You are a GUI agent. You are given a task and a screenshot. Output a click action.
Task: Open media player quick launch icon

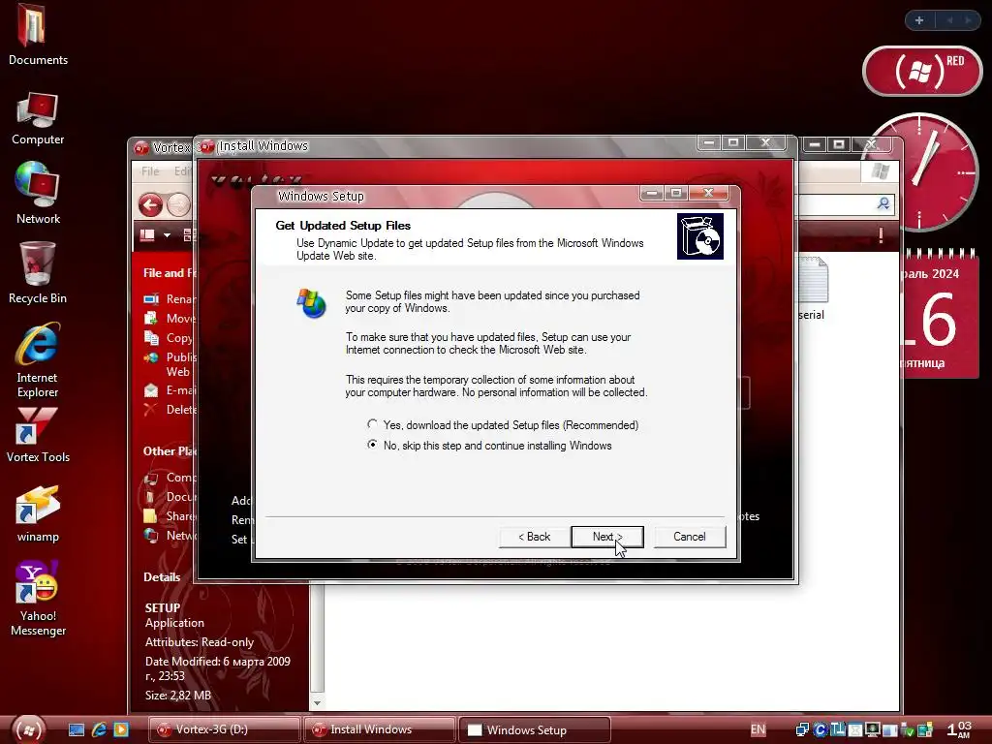[x=121, y=730]
